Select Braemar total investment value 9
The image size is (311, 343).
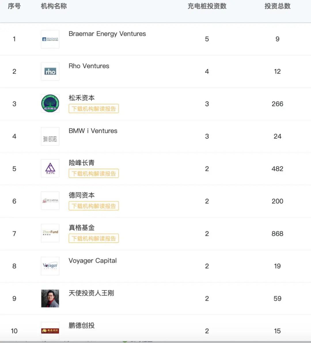pyautogui.click(x=278, y=39)
